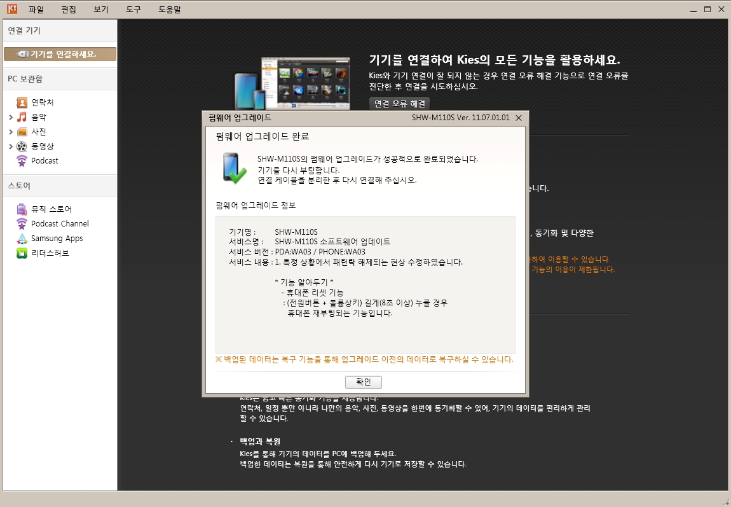731x507 pixels.
Task: Close the 펌웨어 업그레이드 dialog
Action: pyautogui.click(x=519, y=118)
